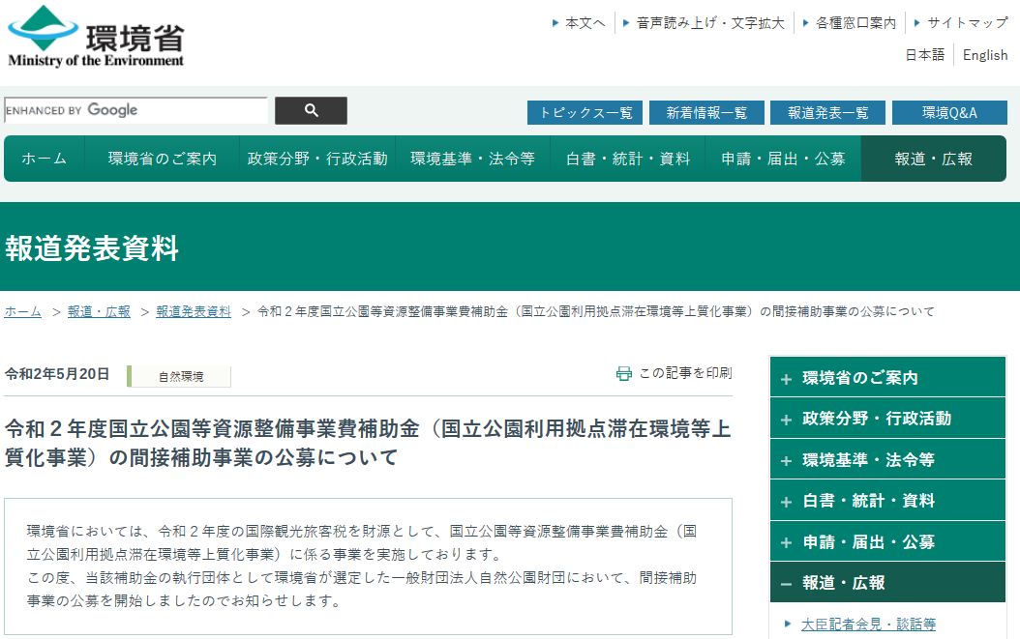Screen dimensions: 1020x639
Task: Open the サイトマップ link
Action: (967, 22)
